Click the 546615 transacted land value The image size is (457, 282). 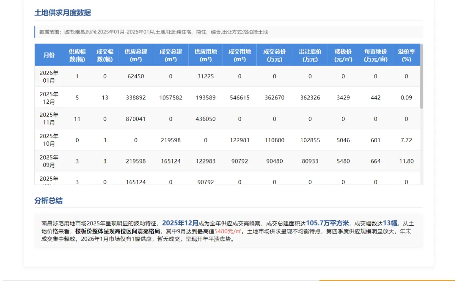240,98
